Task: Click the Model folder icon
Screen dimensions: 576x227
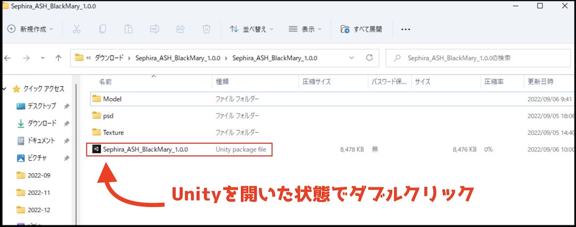Action: click(x=96, y=99)
